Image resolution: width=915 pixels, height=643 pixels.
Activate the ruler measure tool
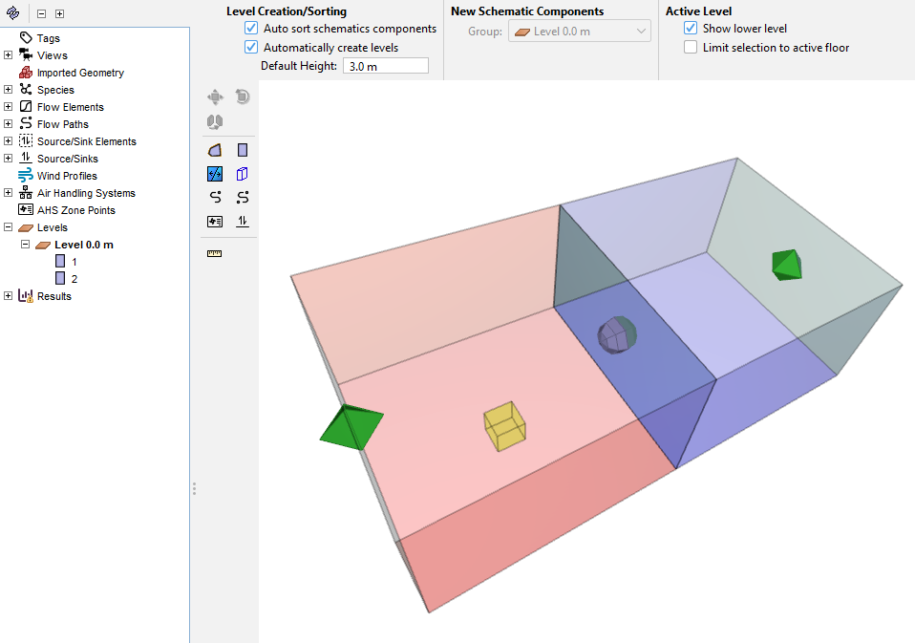pyautogui.click(x=215, y=253)
